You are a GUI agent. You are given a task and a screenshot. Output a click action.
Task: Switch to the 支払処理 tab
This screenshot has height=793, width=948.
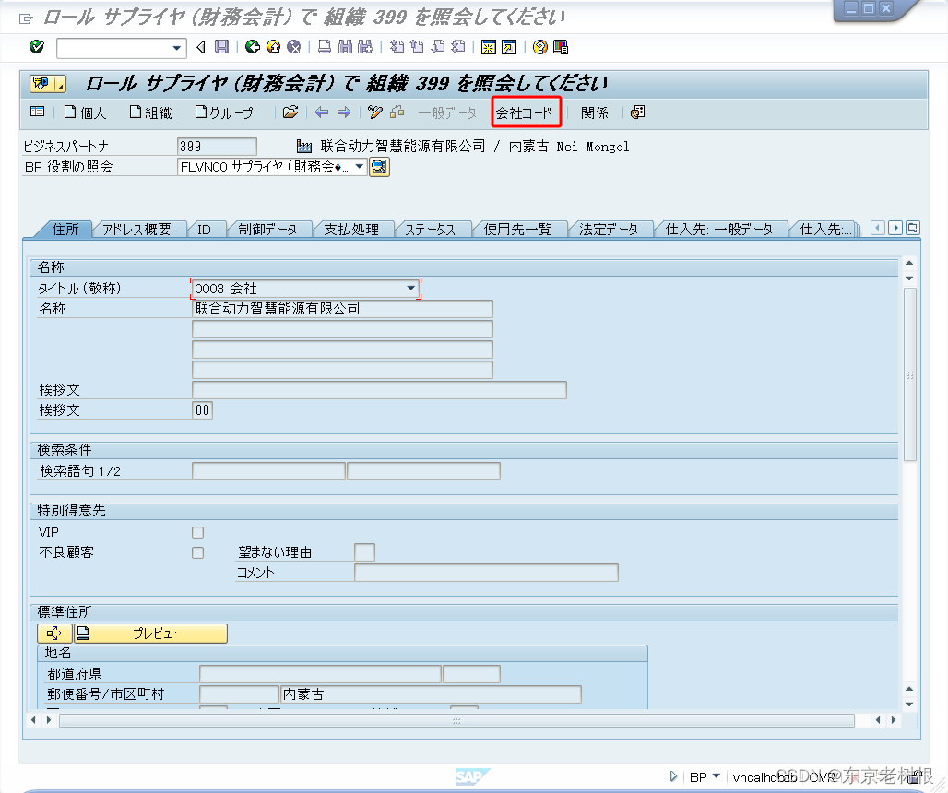354,228
